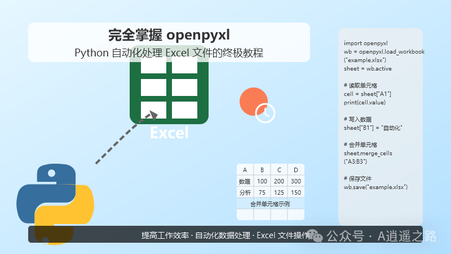
Task: Select column header "A" in the sample table
Action: pos(245,170)
